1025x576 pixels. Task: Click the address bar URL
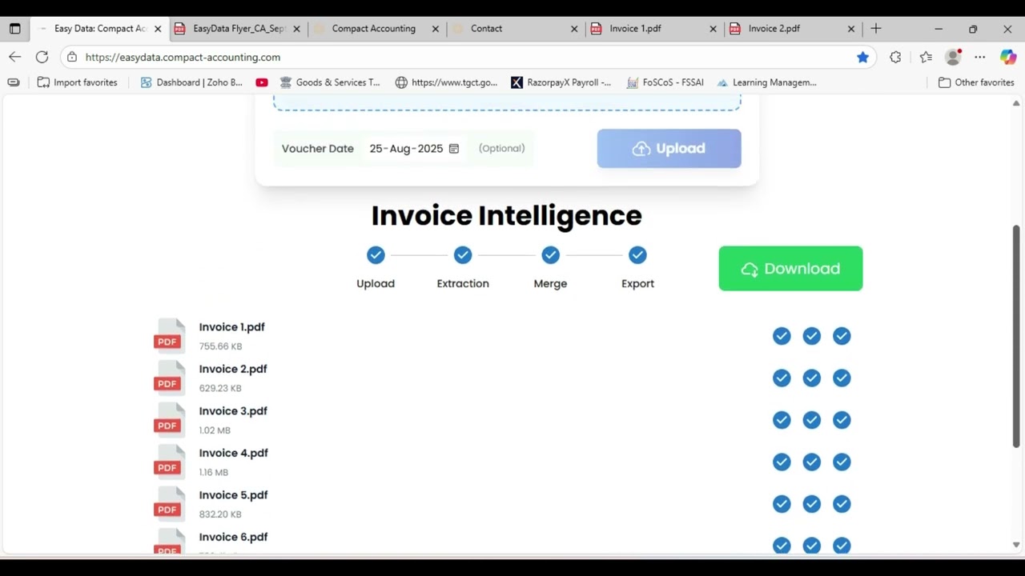pyautogui.click(x=183, y=58)
